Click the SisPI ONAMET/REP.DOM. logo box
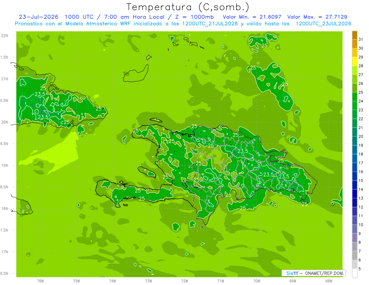 [314, 273]
